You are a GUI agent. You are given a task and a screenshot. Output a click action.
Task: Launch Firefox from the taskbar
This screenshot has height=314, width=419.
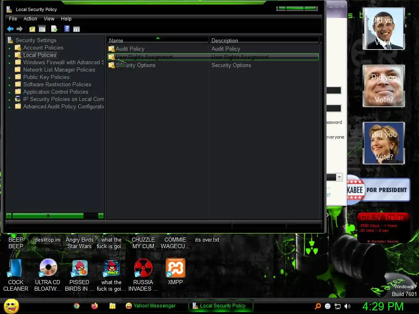(x=95, y=306)
